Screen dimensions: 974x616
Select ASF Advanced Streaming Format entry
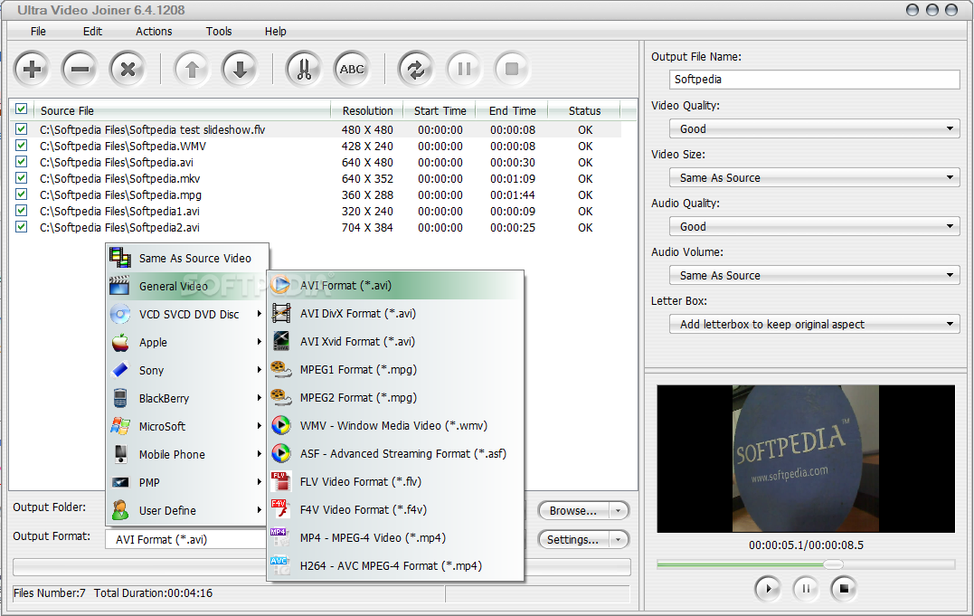click(395, 453)
